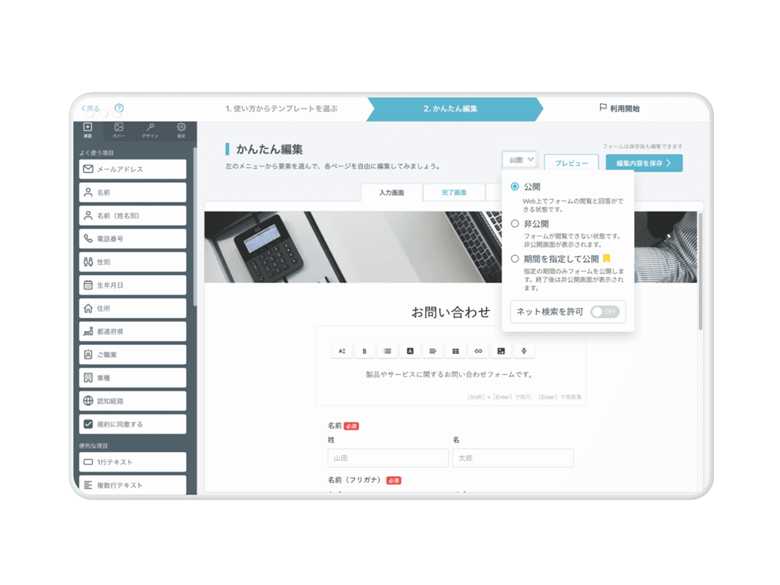The height and width of the screenshot is (585, 780).
Task: Click the move handle toolbar icon
Action: [x=523, y=351]
